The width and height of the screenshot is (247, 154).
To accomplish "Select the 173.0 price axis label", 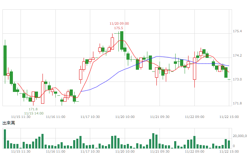I will coord(237,79).
